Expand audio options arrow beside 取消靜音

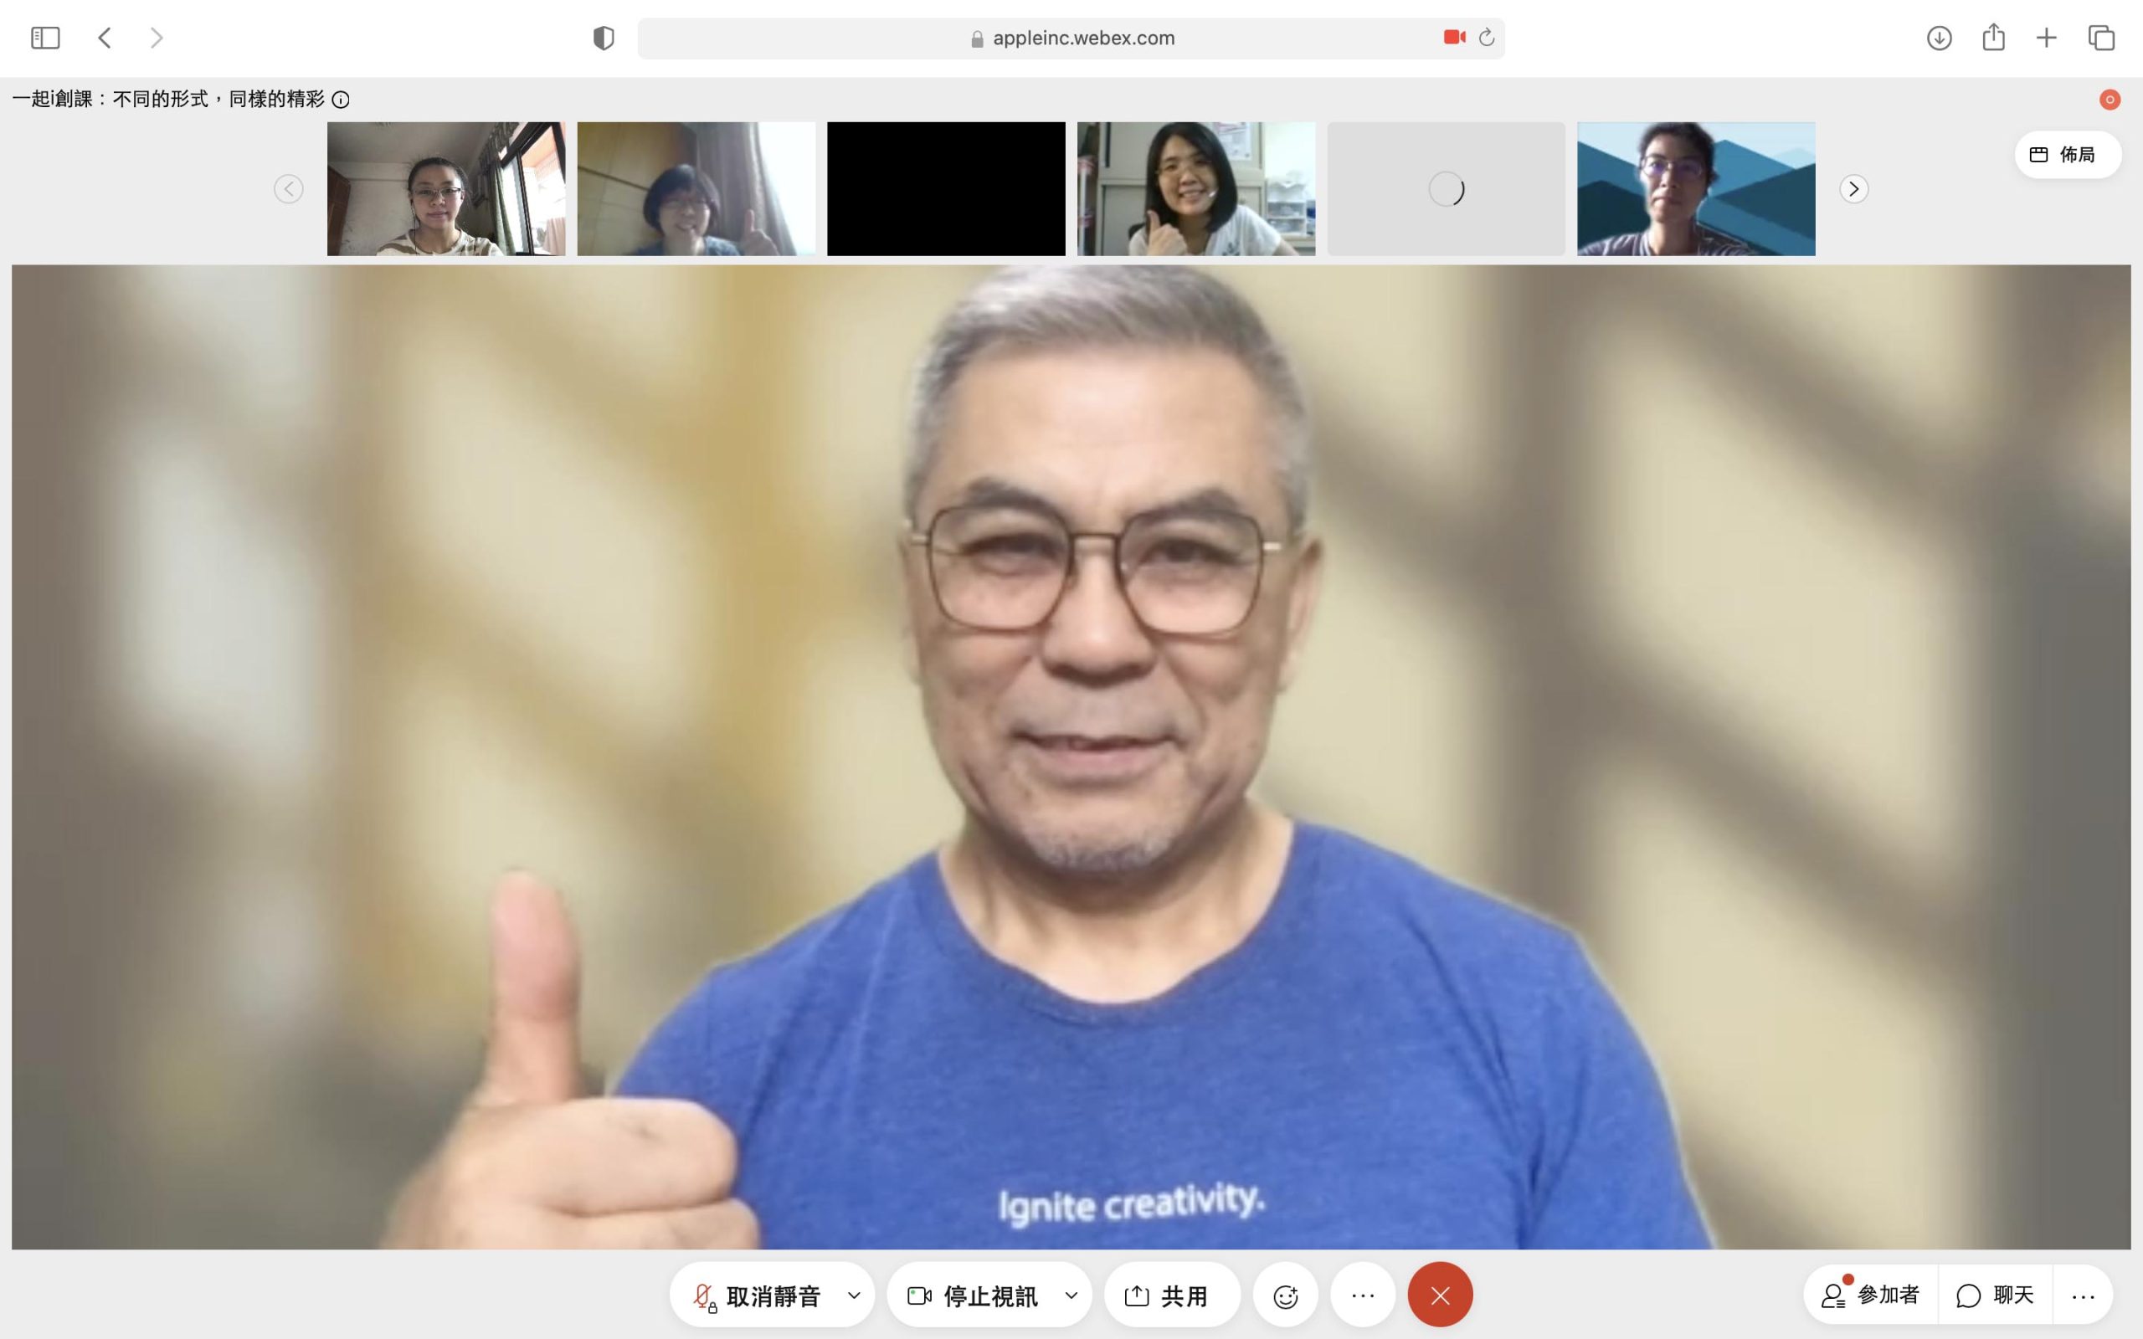(x=854, y=1295)
